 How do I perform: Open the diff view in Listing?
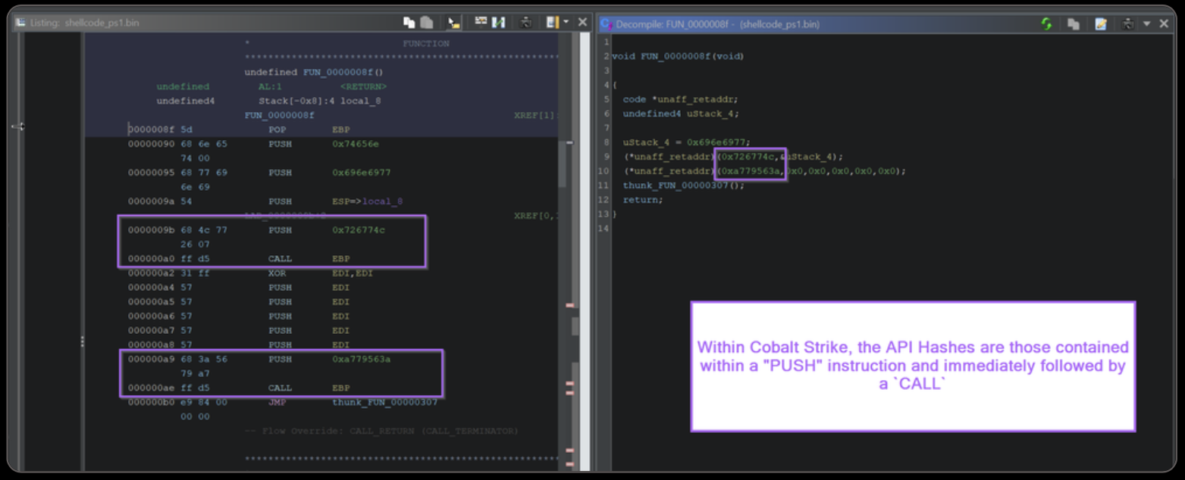(x=498, y=23)
